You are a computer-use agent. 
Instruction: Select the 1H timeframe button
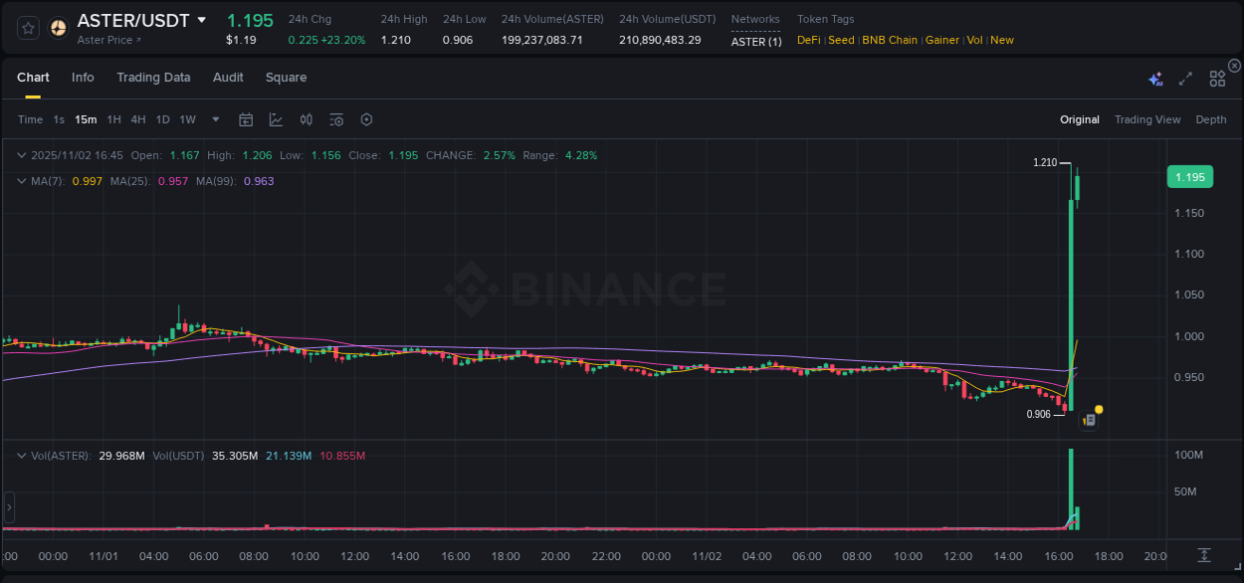pyautogui.click(x=112, y=119)
